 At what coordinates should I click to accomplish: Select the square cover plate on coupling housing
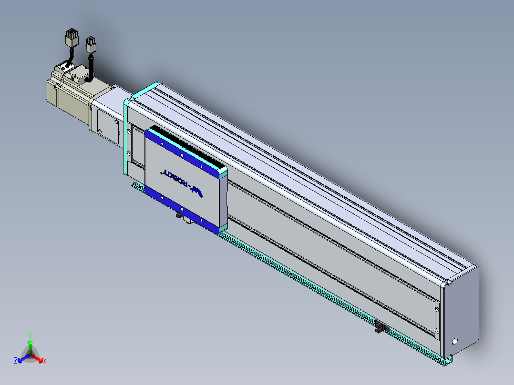(x=108, y=127)
